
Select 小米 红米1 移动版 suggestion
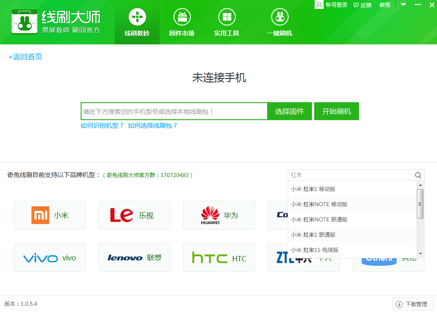point(352,189)
